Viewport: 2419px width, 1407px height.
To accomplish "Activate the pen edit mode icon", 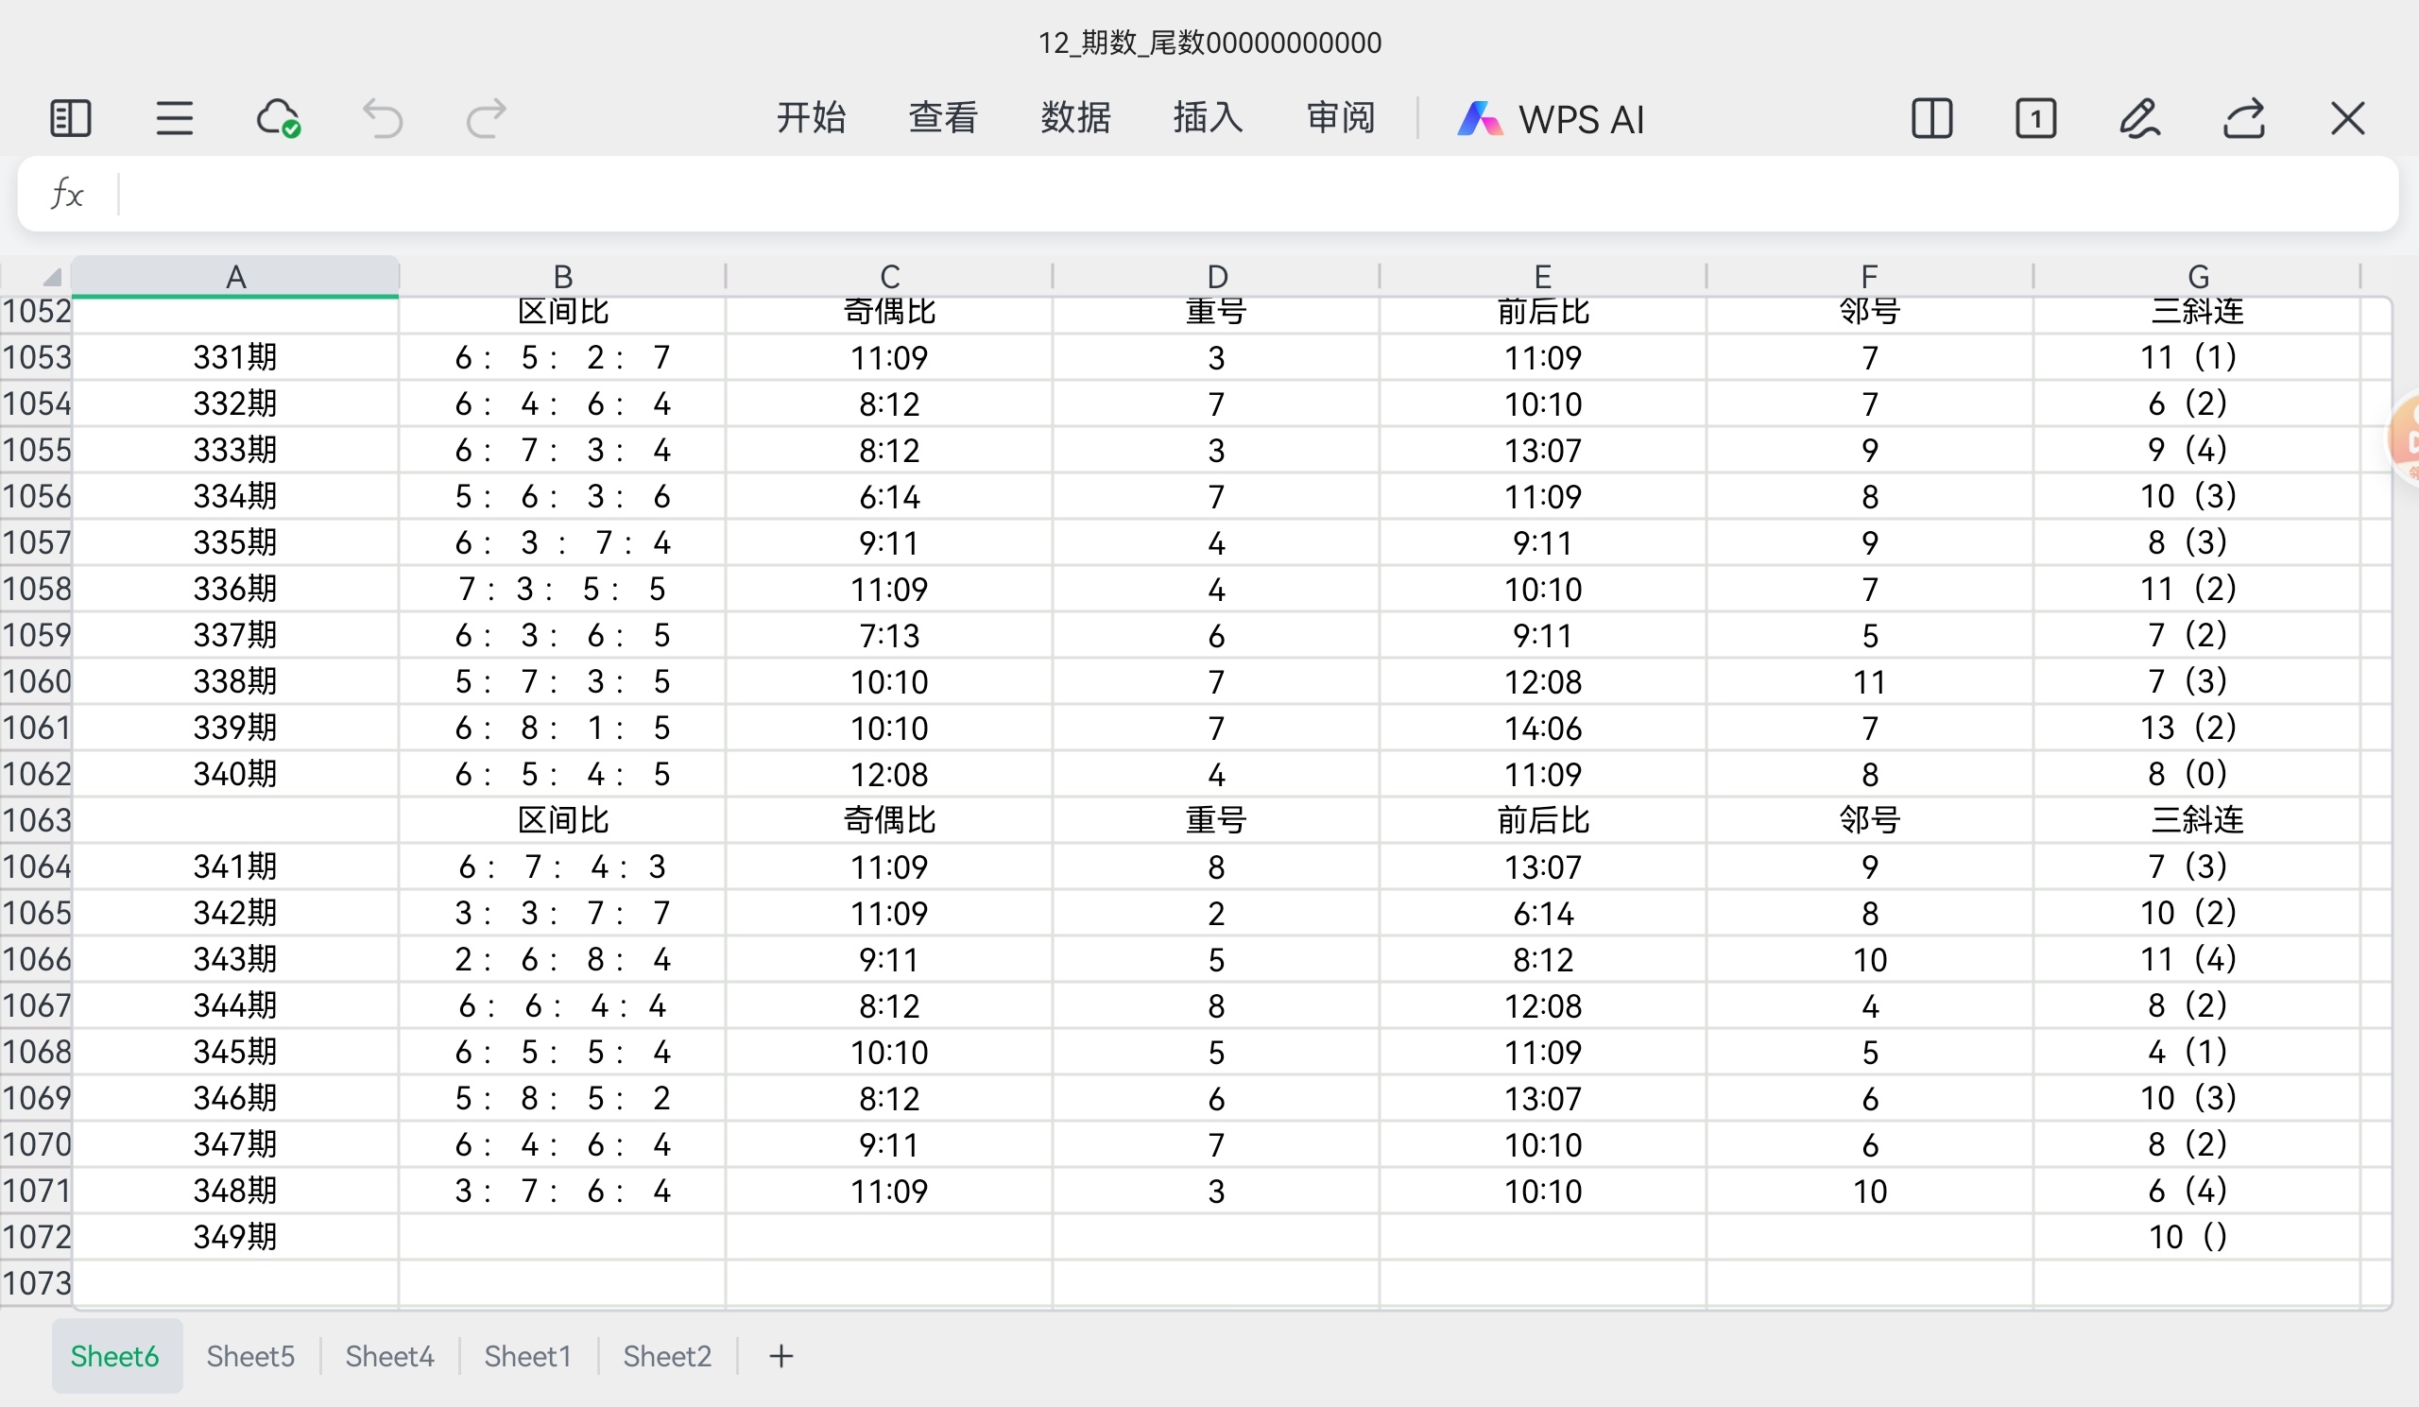I will tap(2139, 119).
